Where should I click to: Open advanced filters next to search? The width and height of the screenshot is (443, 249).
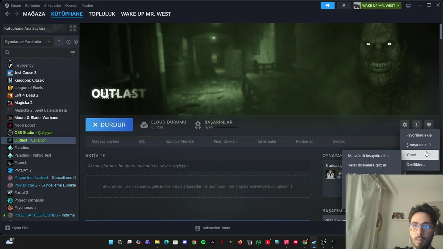coord(73,53)
